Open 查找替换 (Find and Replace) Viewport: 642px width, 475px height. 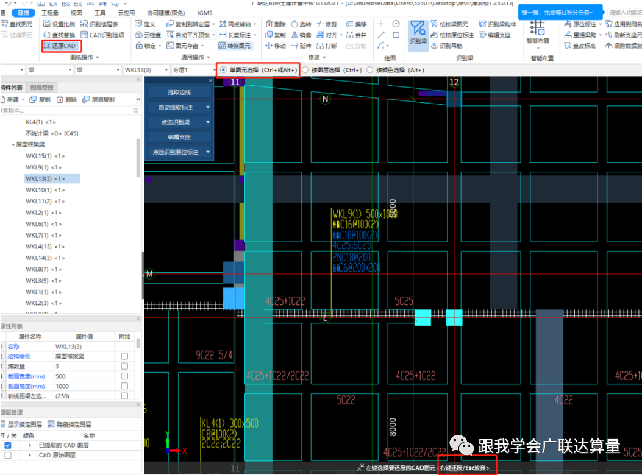(x=59, y=35)
